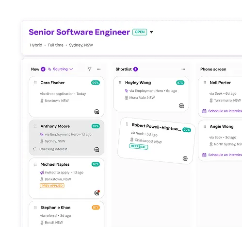Click the Checking interest spinner icon
Screen dimensions: 242x227
(35, 149)
